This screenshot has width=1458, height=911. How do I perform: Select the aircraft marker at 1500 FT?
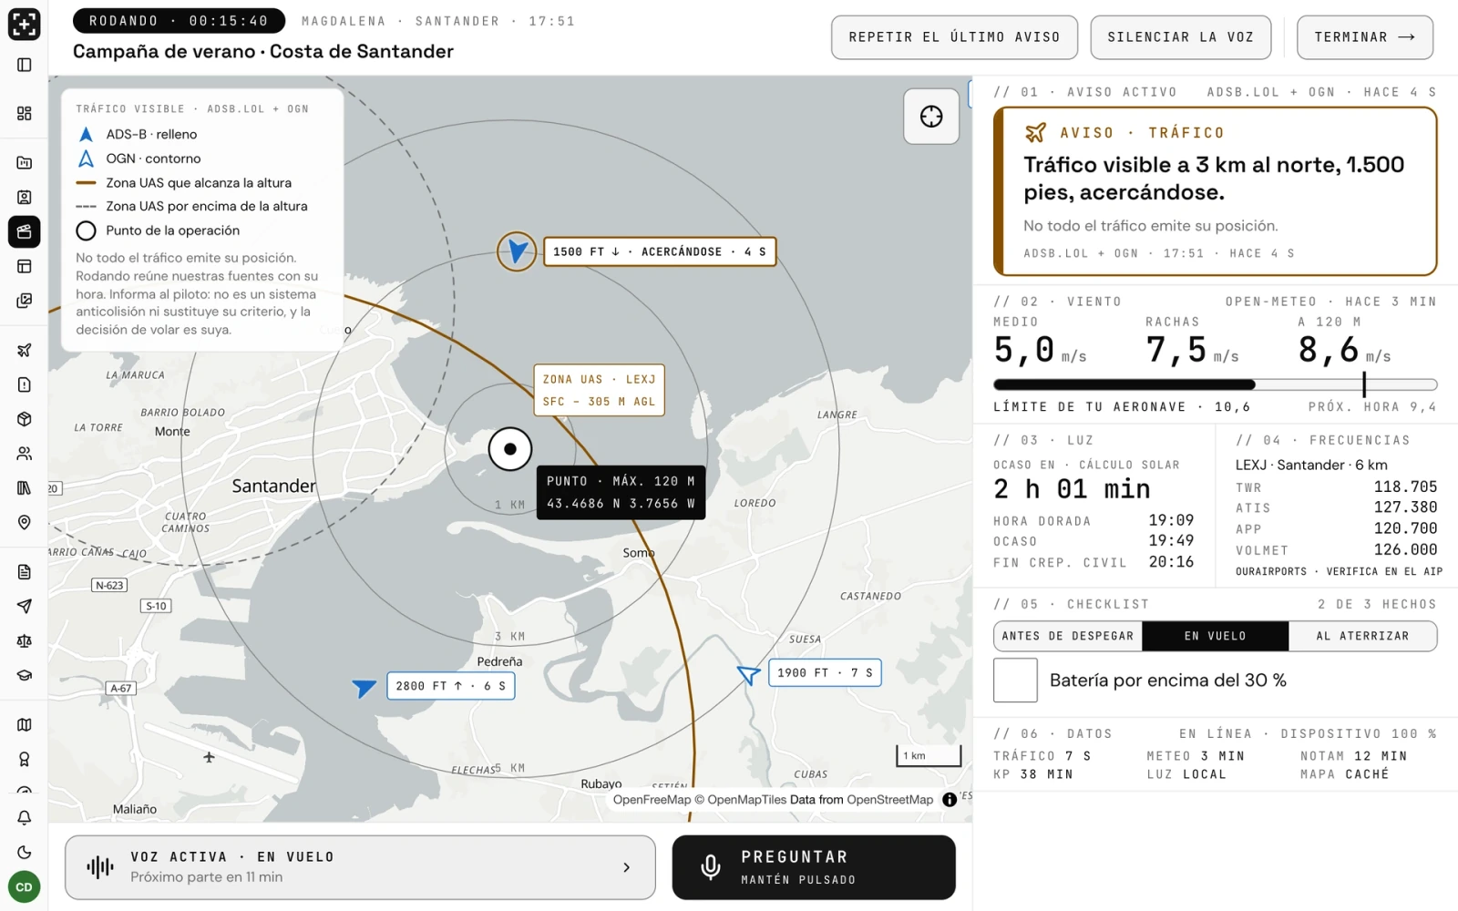click(517, 251)
